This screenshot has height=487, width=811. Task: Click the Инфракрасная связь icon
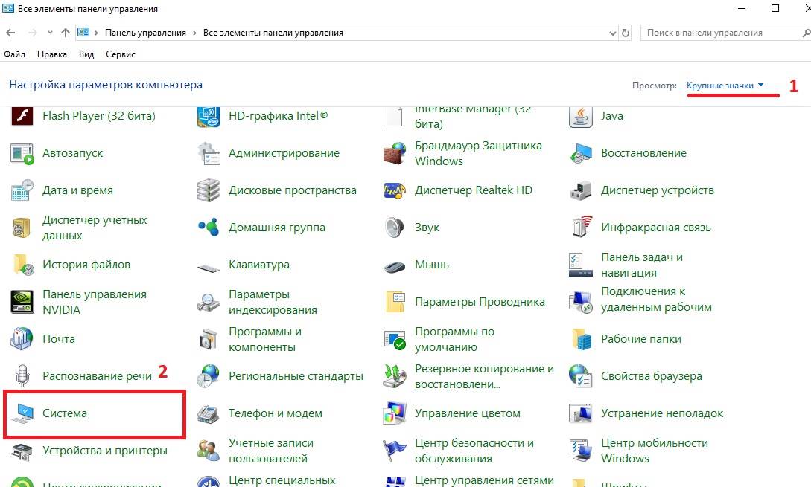coord(582,227)
